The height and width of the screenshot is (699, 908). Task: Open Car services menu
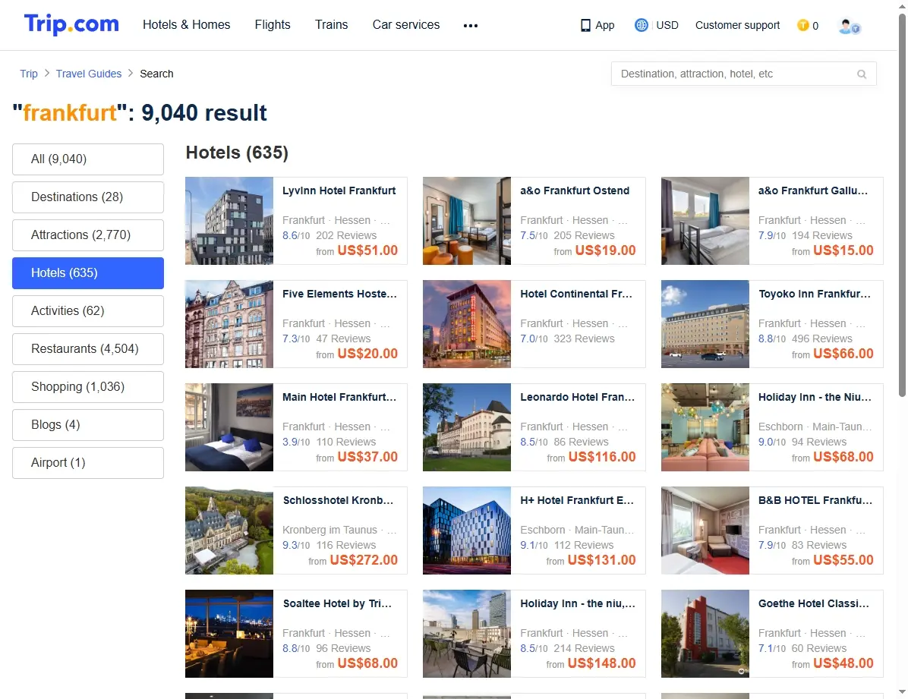(x=406, y=24)
